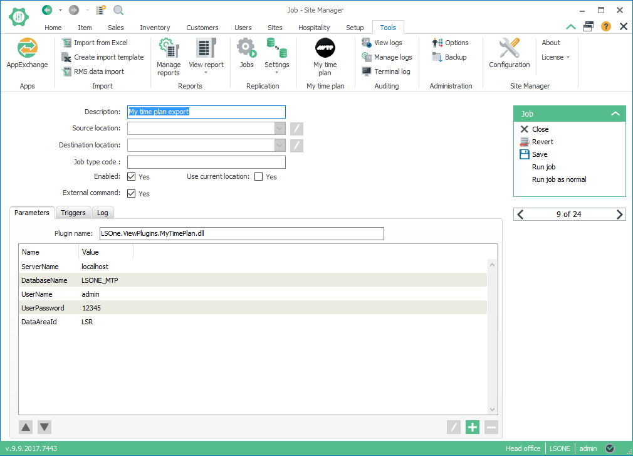Expand the Source location dropdown
This screenshot has width=633, height=456.
pyautogui.click(x=280, y=129)
